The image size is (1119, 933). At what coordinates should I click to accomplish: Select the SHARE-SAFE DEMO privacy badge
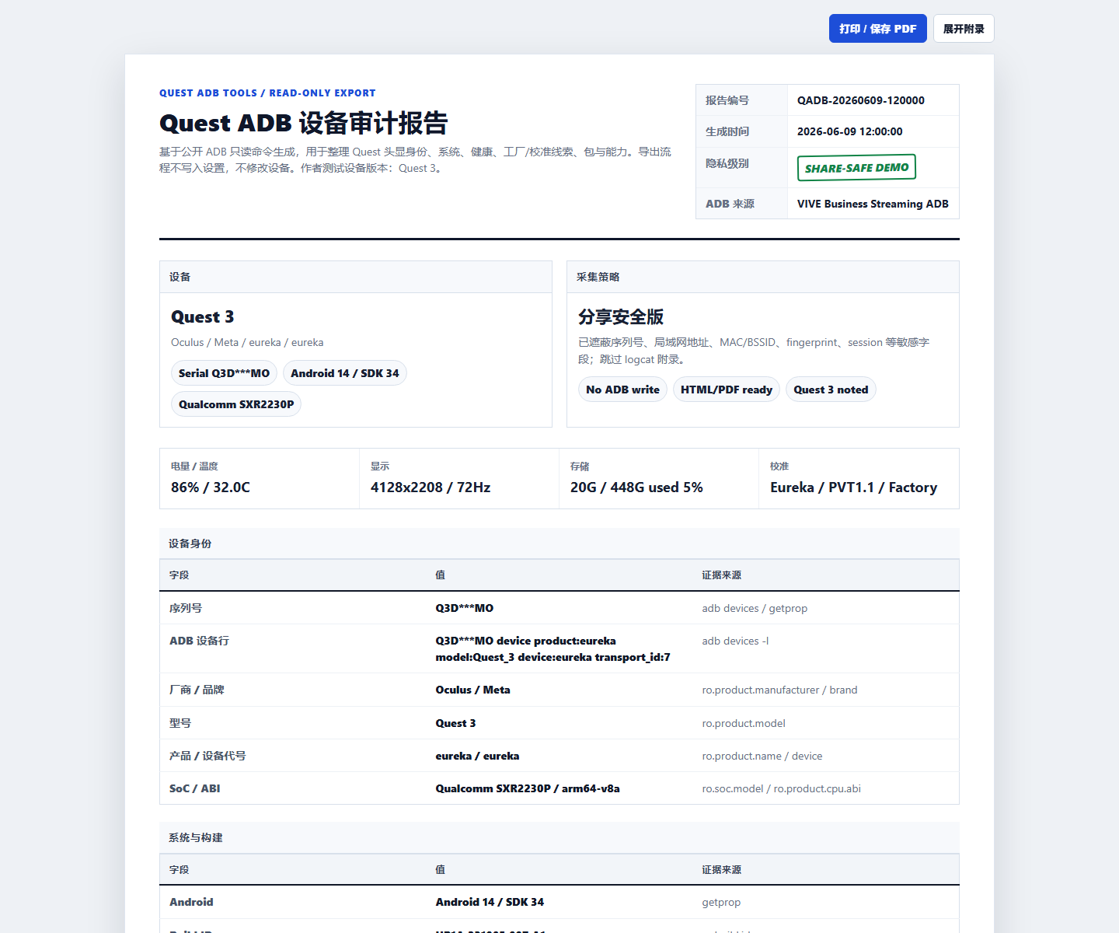[856, 167]
